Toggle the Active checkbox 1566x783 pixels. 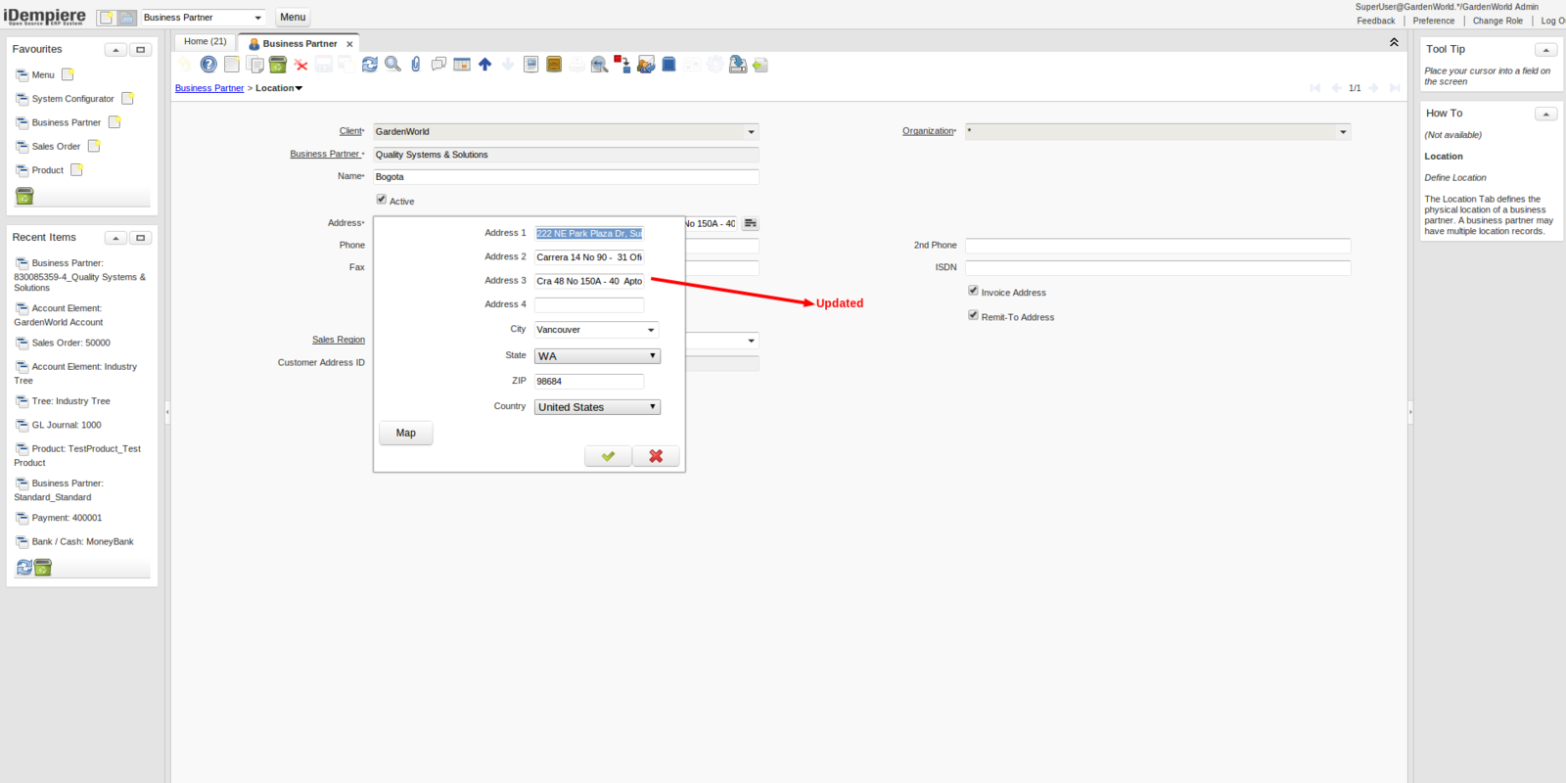tap(382, 200)
